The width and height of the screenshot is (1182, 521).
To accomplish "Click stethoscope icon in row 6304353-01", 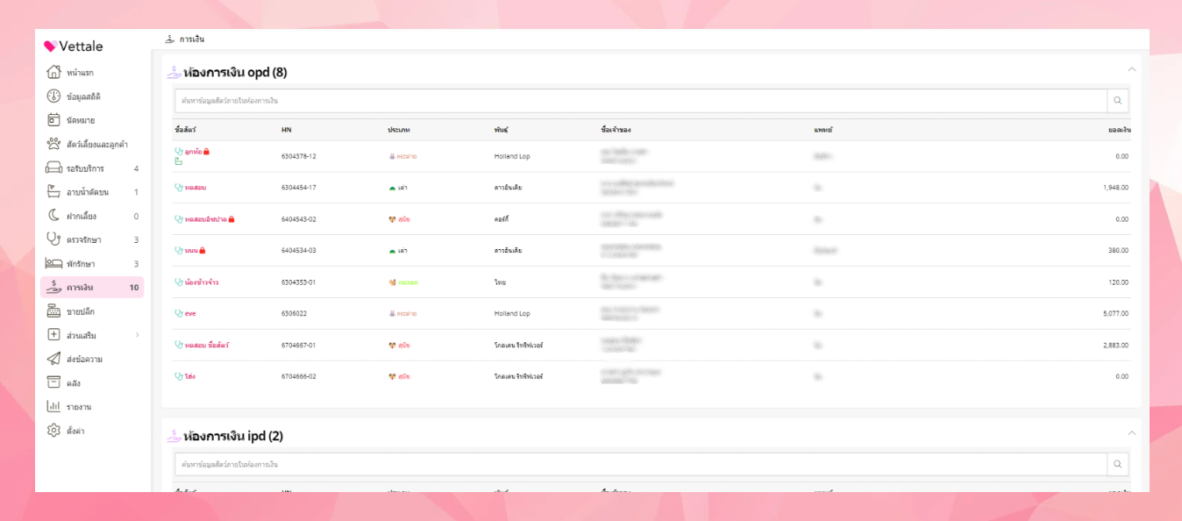I will (179, 282).
